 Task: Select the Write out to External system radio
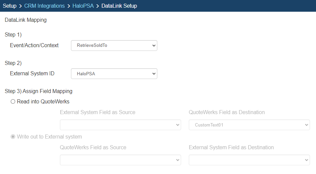coord(13,137)
